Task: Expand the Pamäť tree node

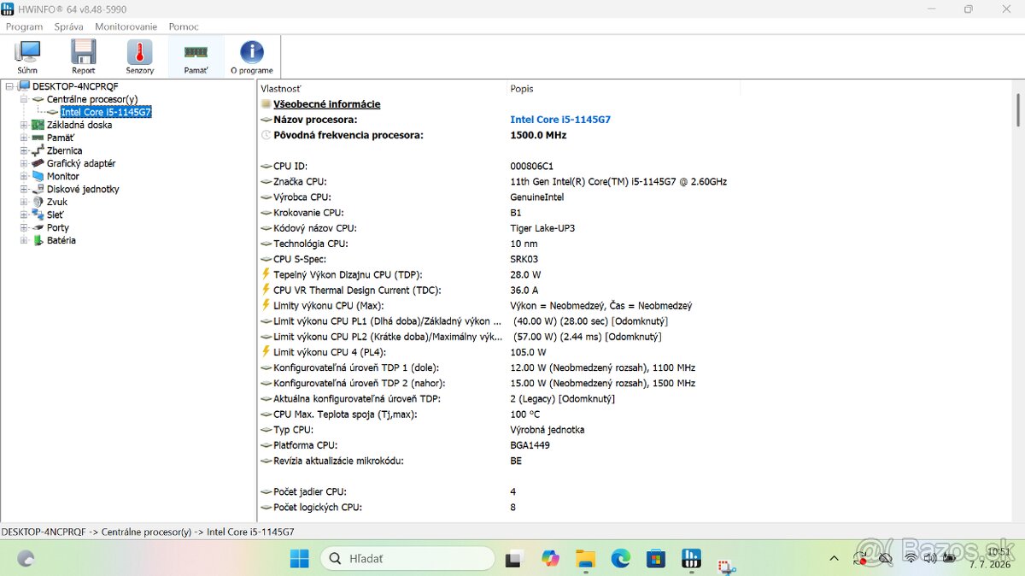Action: 25,138
